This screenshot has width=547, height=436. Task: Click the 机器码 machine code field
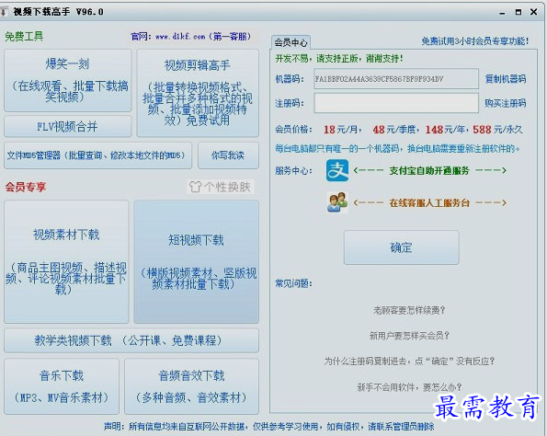pyautogui.click(x=396, y=79)
